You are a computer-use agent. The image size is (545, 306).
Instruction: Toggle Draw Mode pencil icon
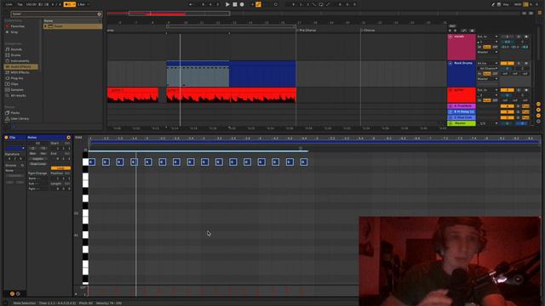[492, 4]
